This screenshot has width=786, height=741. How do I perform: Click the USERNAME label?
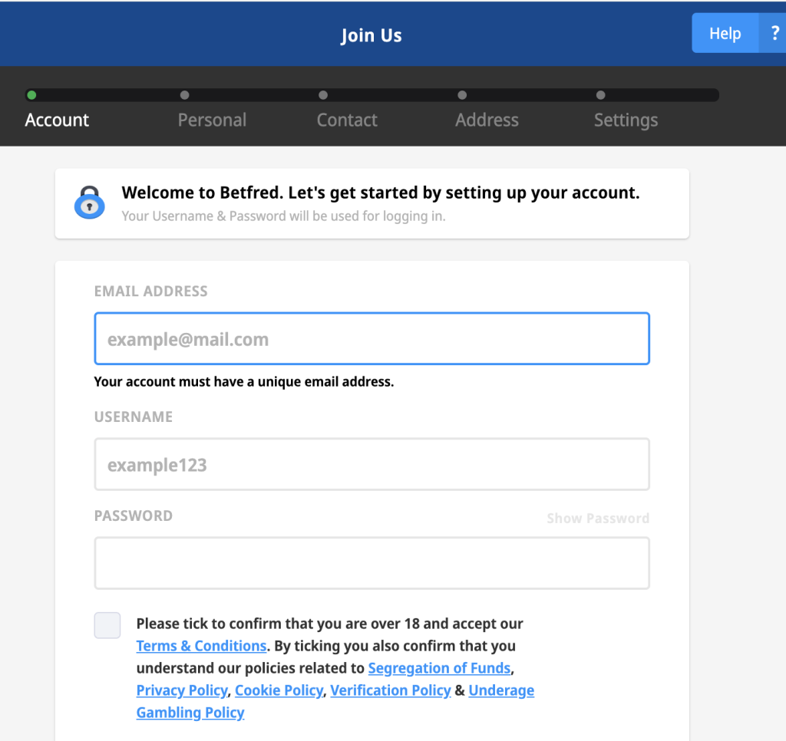[134, 417]
